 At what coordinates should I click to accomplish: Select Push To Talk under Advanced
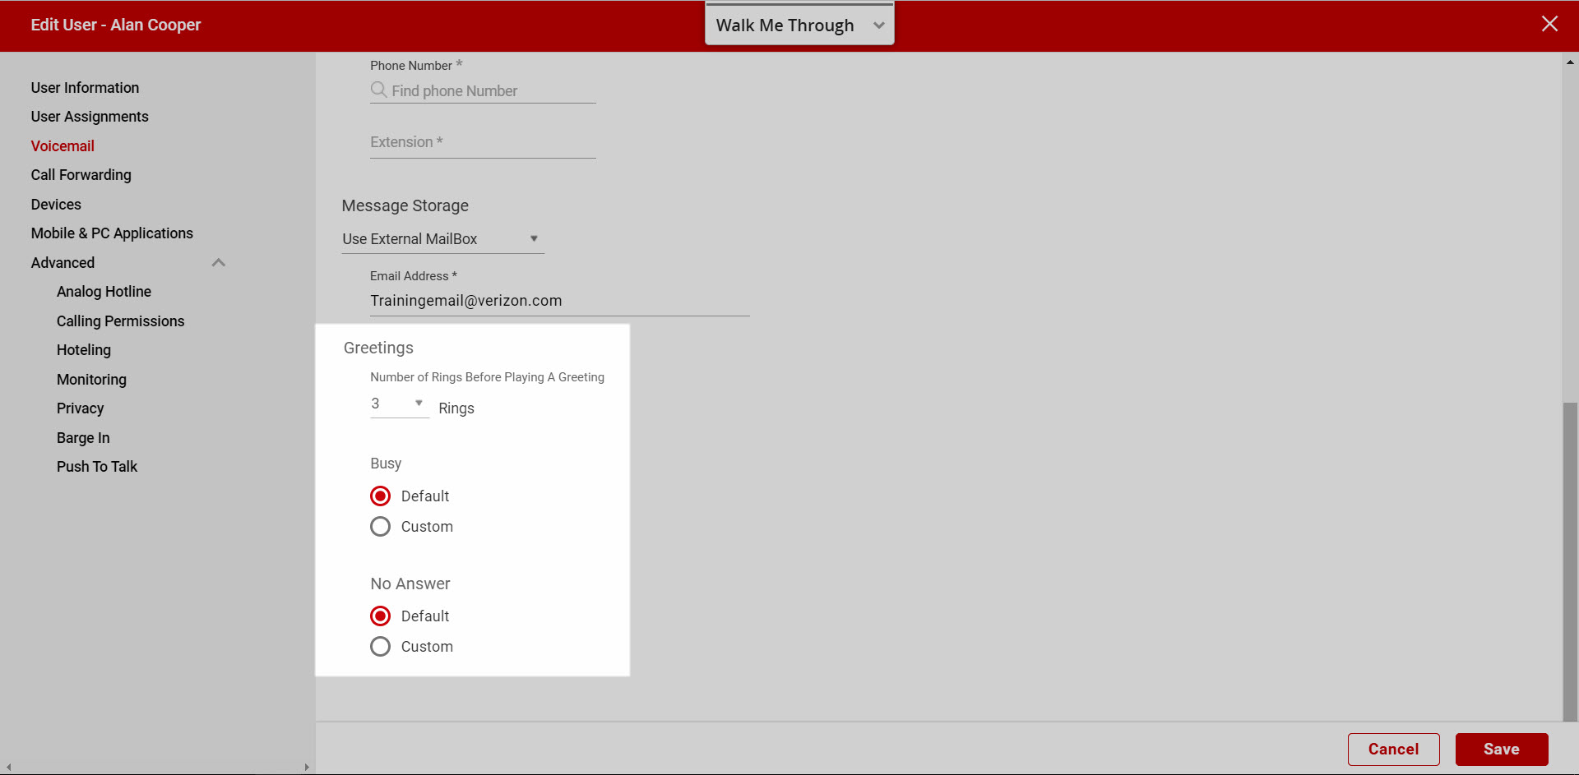pyautogui.click(x=97, y=467)
